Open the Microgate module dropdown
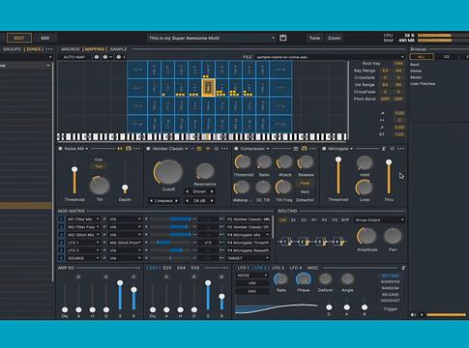This screenshot has width=469, height=348. tap(340, 149)
